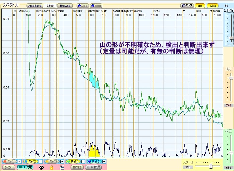Select the Ref 2 spectrum button
Screen dimensions: 234x171
(31, 161)
